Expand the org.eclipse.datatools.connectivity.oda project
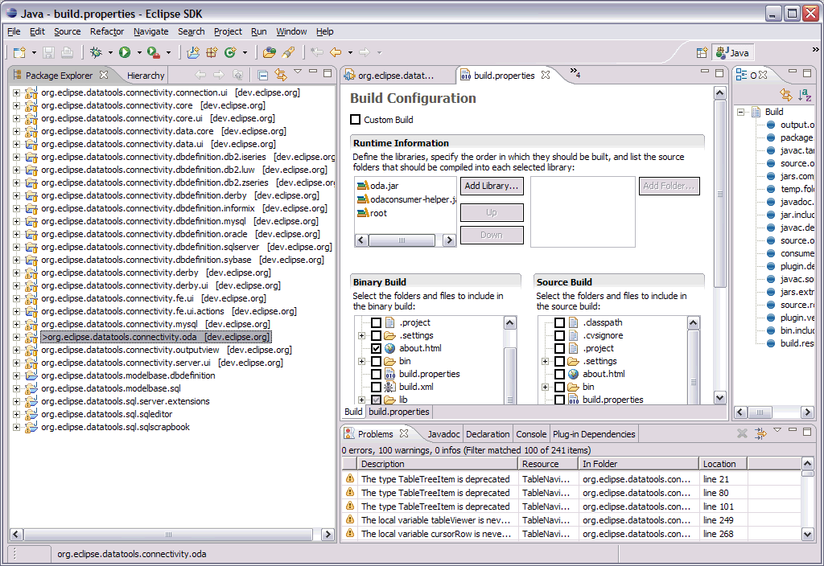The width and height of the screenshot is (824, 566). pos(16,337)
